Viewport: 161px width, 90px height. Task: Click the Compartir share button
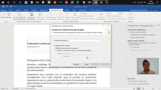click(154, 10)
